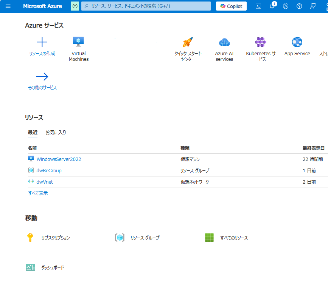Open the WindowsServer2022 resource link
This screenshot has height=286, width=328.
59,159
